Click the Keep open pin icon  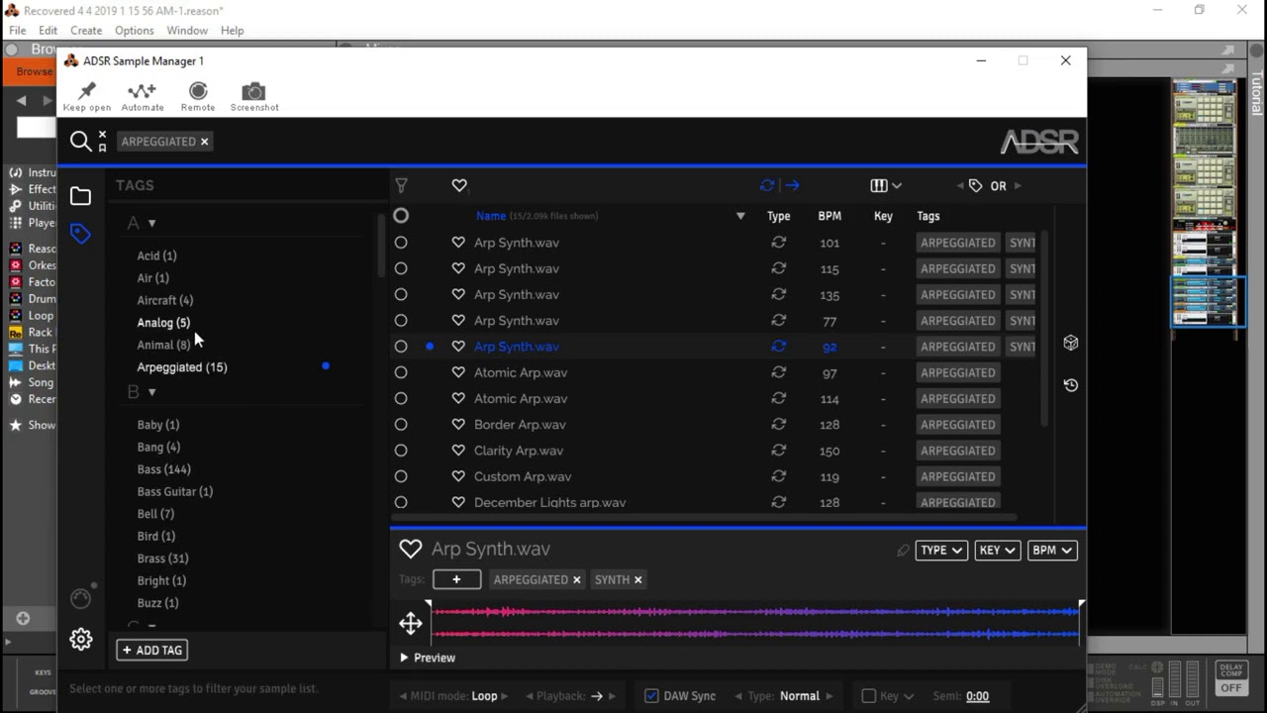pos(87,91)
